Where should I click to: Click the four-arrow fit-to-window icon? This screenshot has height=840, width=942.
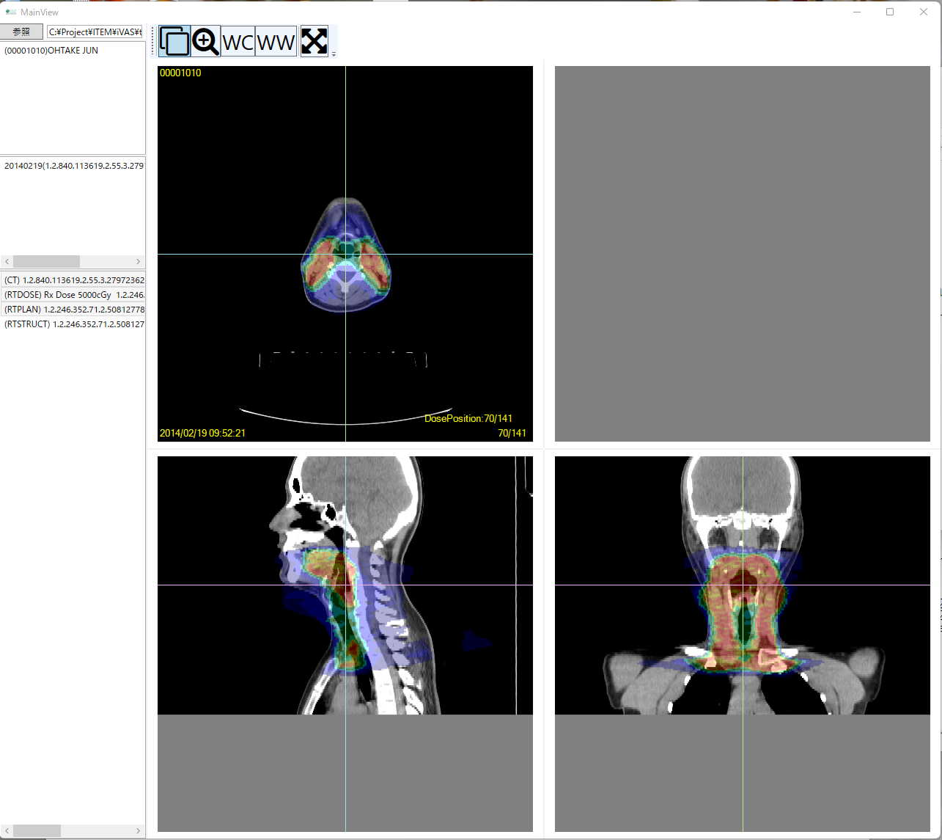[314, 42]
